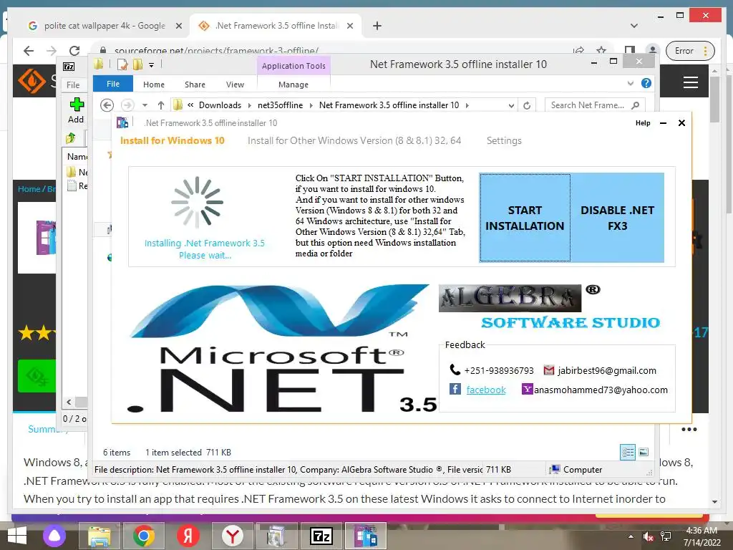The width and height of the screenshot is (733, 550).
Task: Click the 7-Zip Add button
Action: [x=76, y=110]
